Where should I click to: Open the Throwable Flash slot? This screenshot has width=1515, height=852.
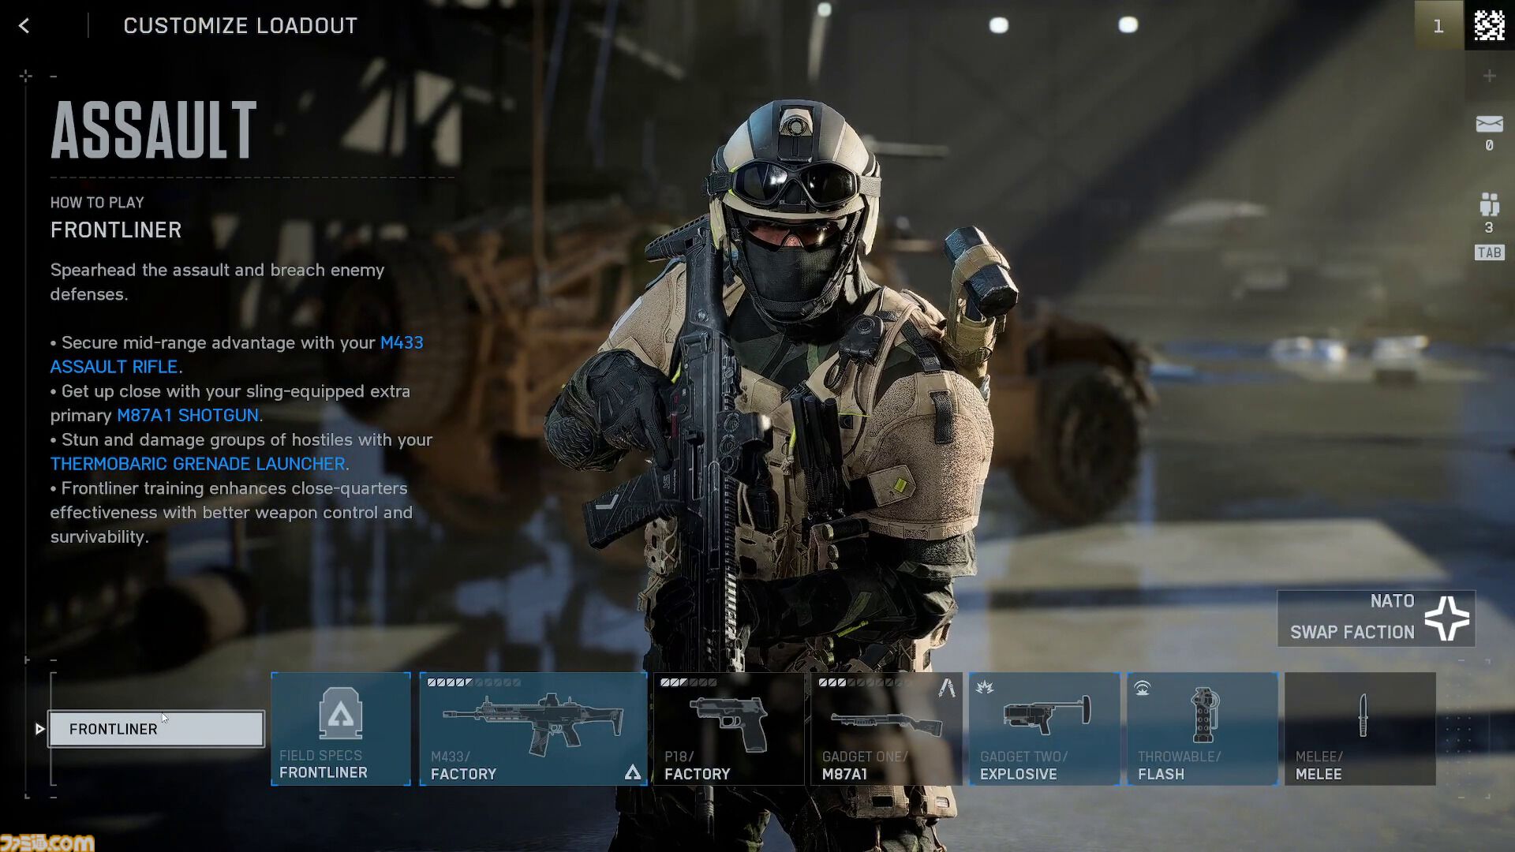tap(1203, 729)
